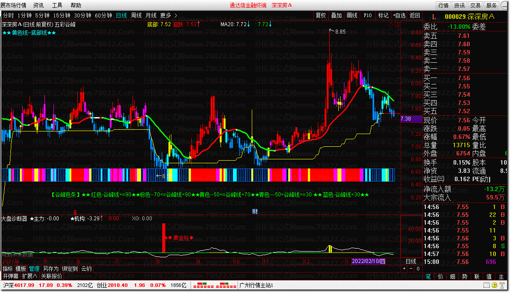Click the 日线 label beside date axis
Viewport: 511px width, 293px height.
[x=411, y=261]
